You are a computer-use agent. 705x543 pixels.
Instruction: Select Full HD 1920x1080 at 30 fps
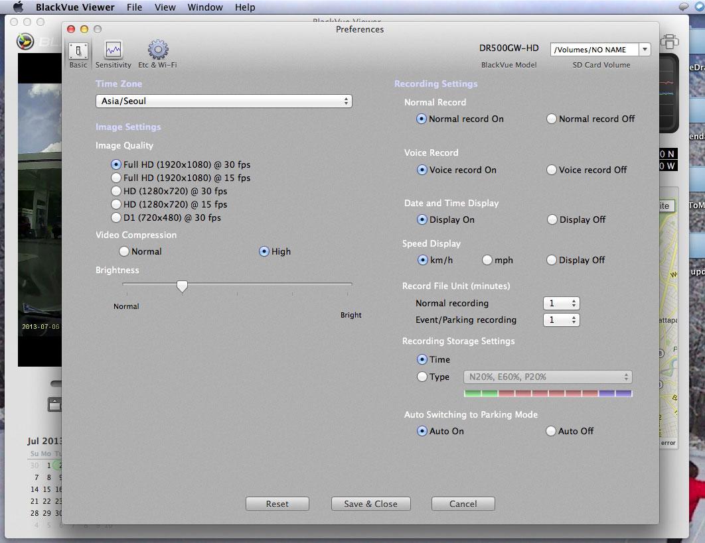click(116, 164)
